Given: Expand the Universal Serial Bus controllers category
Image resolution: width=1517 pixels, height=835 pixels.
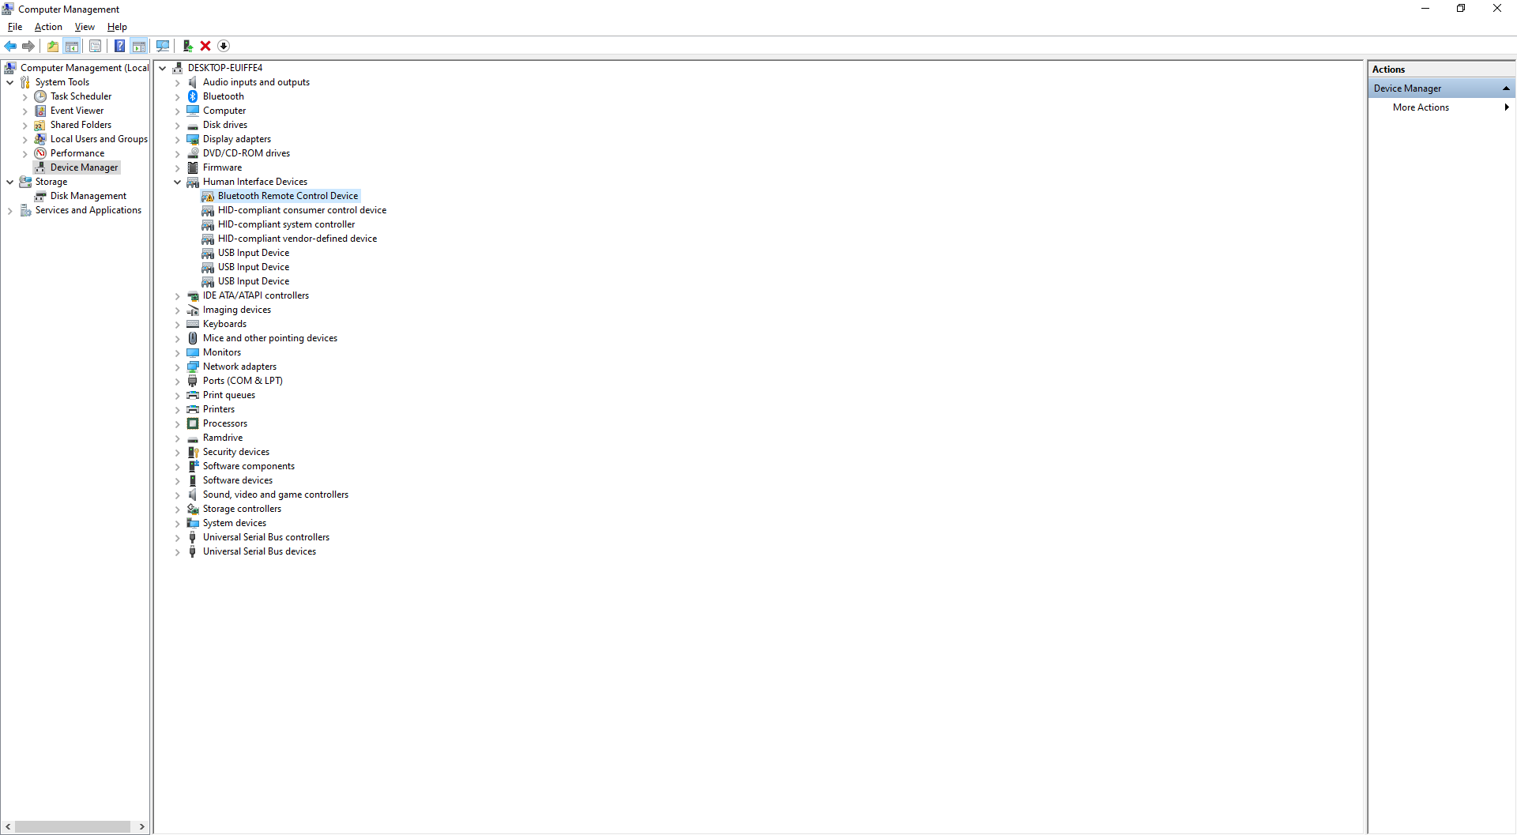Looking at the screenshot, I should point(177,537).
